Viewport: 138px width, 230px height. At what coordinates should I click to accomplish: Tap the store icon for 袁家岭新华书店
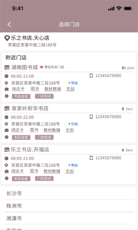(x=7, y=108)
